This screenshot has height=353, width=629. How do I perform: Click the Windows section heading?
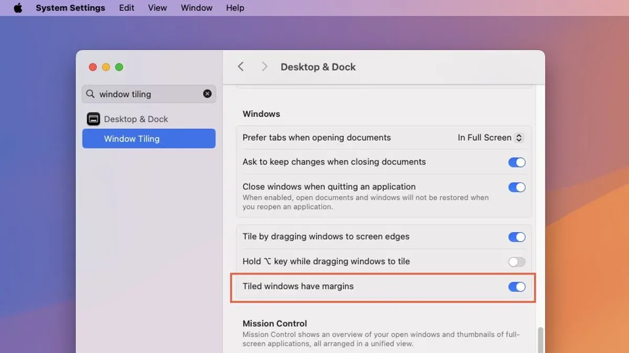pos(261,114)
